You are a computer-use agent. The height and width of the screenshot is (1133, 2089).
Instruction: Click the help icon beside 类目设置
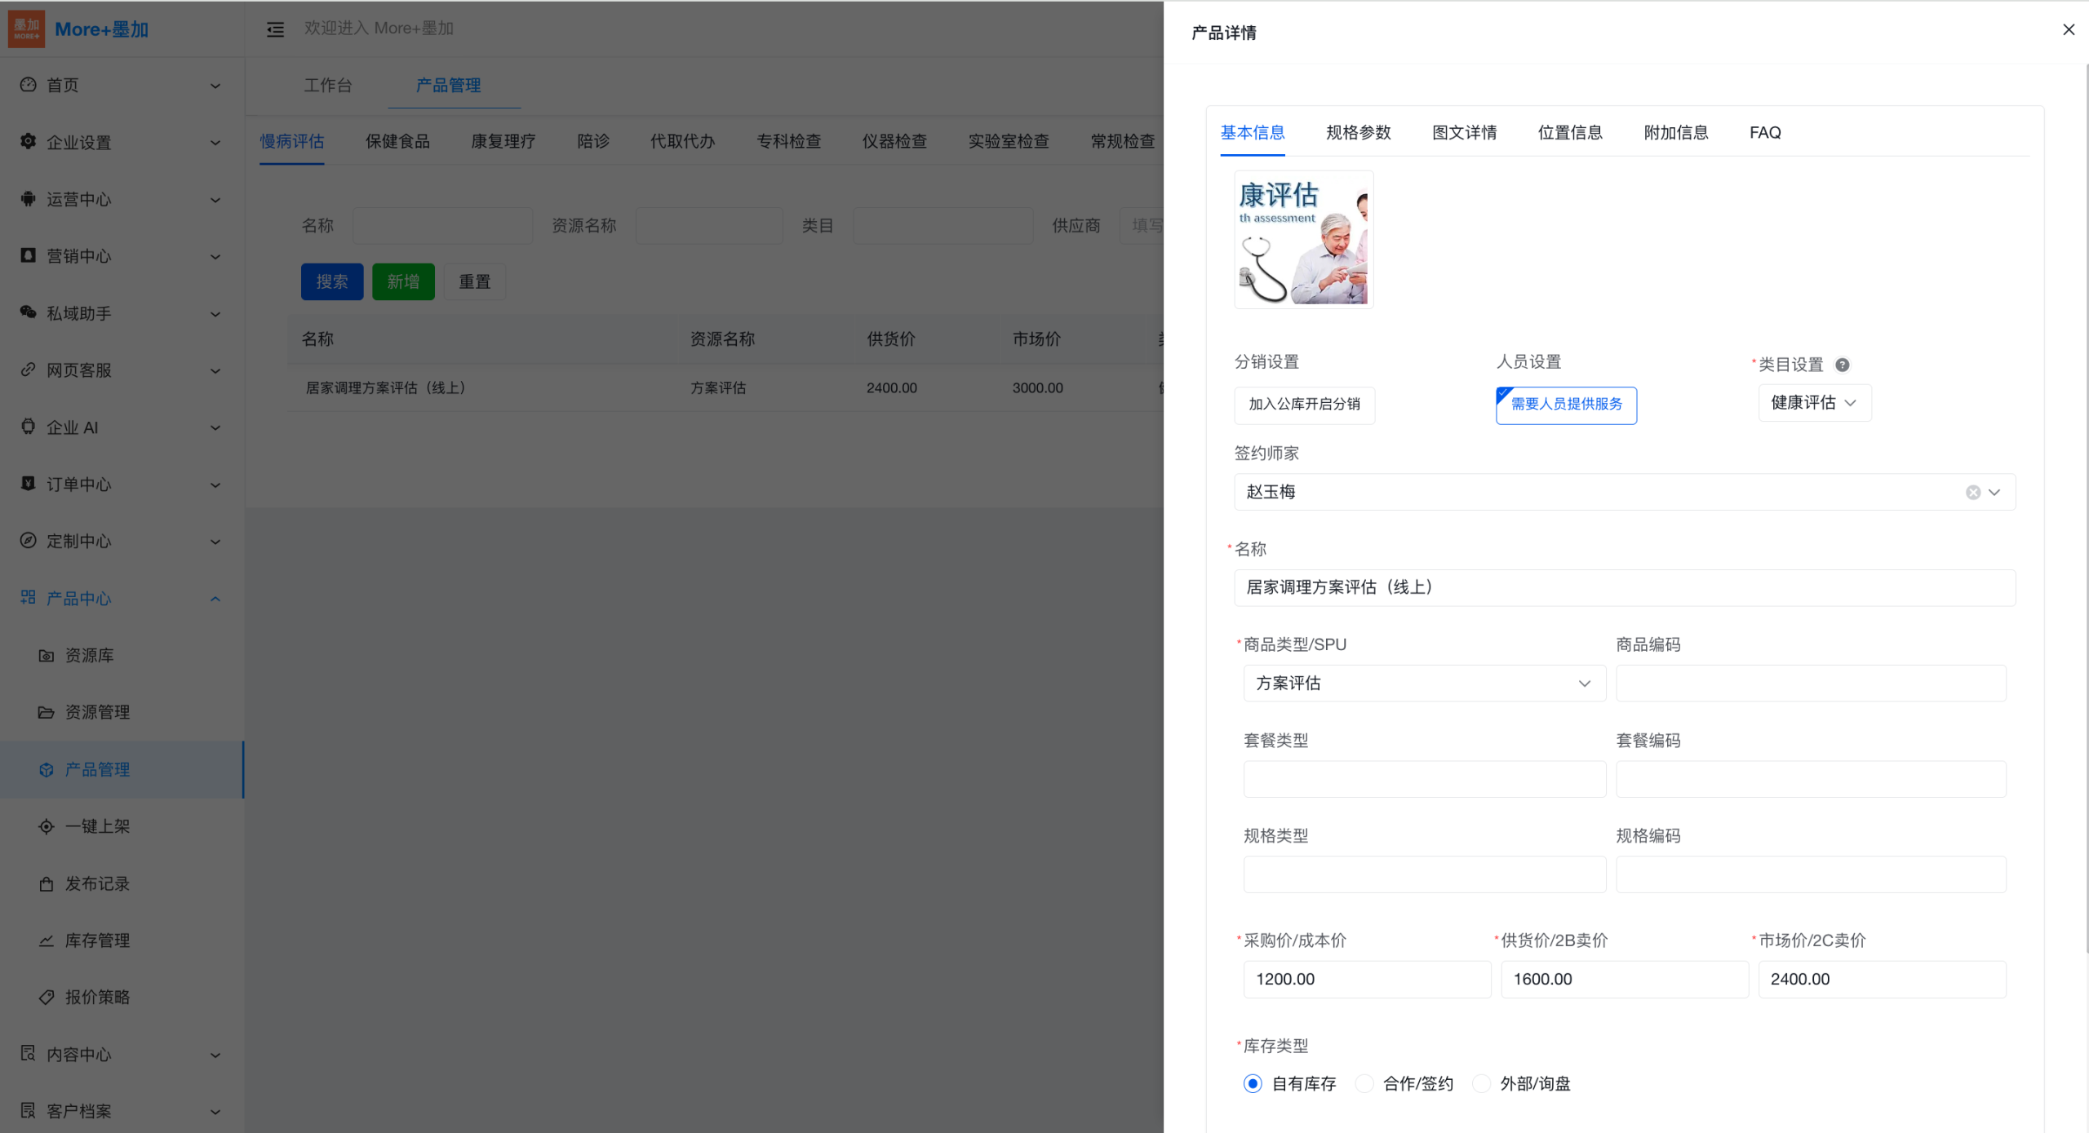(1842, 365)
